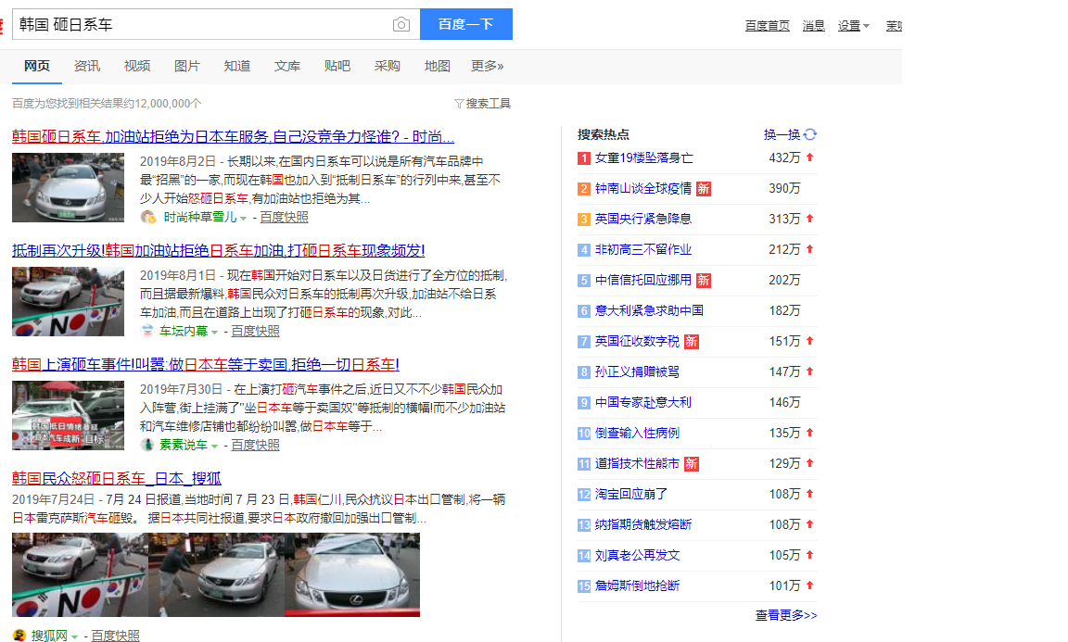Viewport: 1068px width, 642px height.
Task: Open hot search 刘真老公再发文
Action: click(637, 556)
